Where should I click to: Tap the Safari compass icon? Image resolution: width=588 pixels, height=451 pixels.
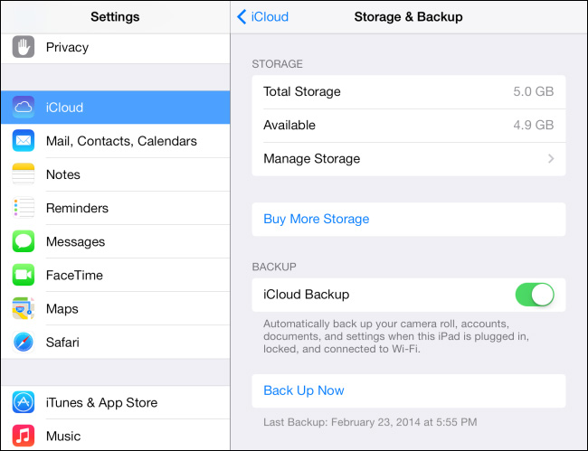(24, 343)
